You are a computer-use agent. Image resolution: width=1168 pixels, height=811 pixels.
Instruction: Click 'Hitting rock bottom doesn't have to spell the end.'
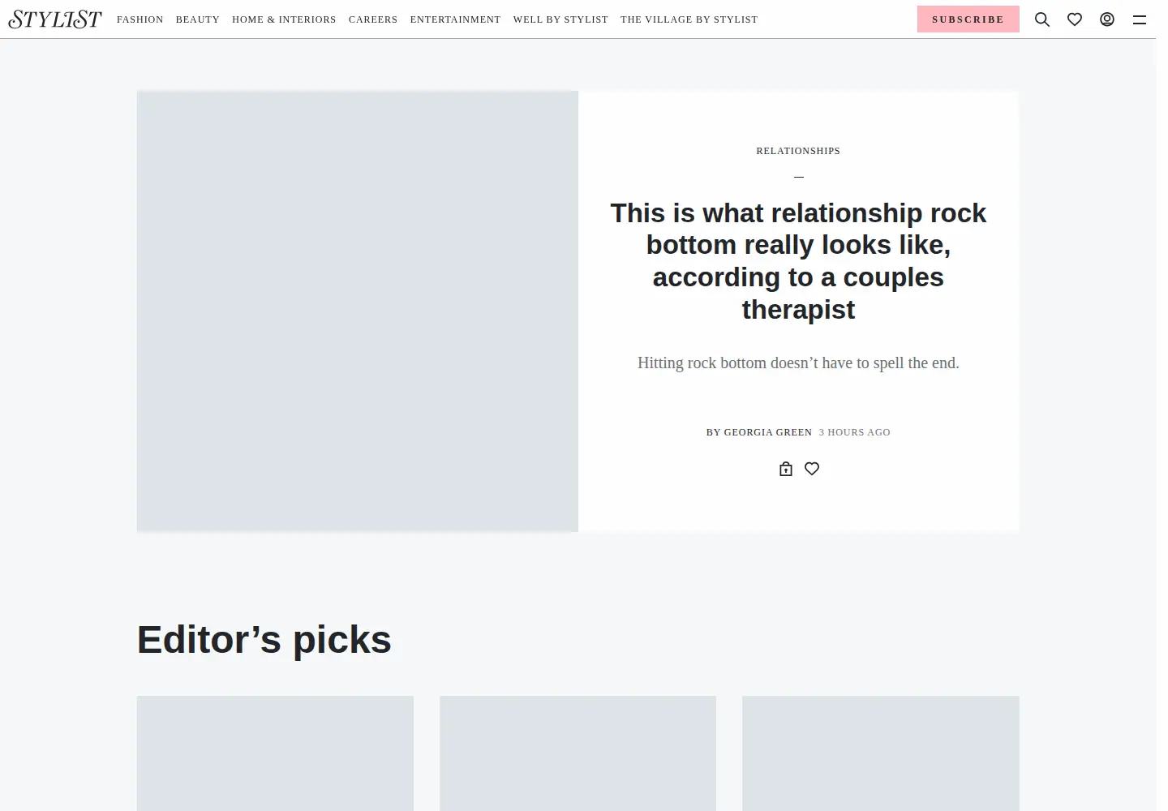pos(798,363)
